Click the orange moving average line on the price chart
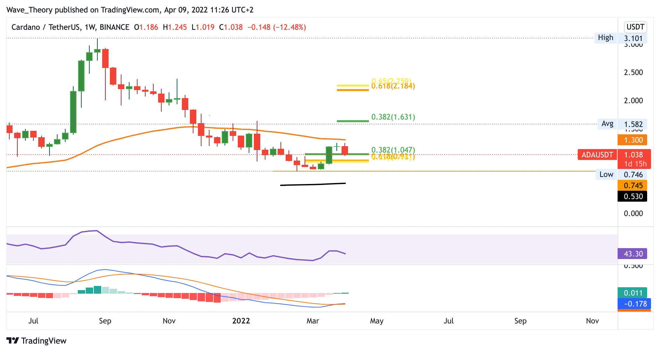This screenshot has height=352, width=660. [176, 128]
